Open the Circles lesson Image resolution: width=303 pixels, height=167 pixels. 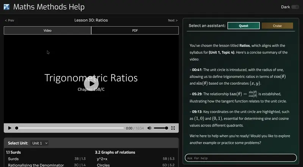(103, 165)
